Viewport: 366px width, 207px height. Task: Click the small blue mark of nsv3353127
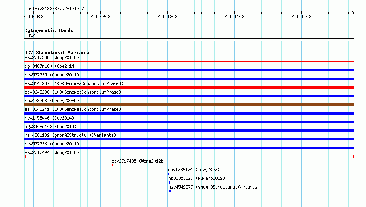click(x=169, y=182)
